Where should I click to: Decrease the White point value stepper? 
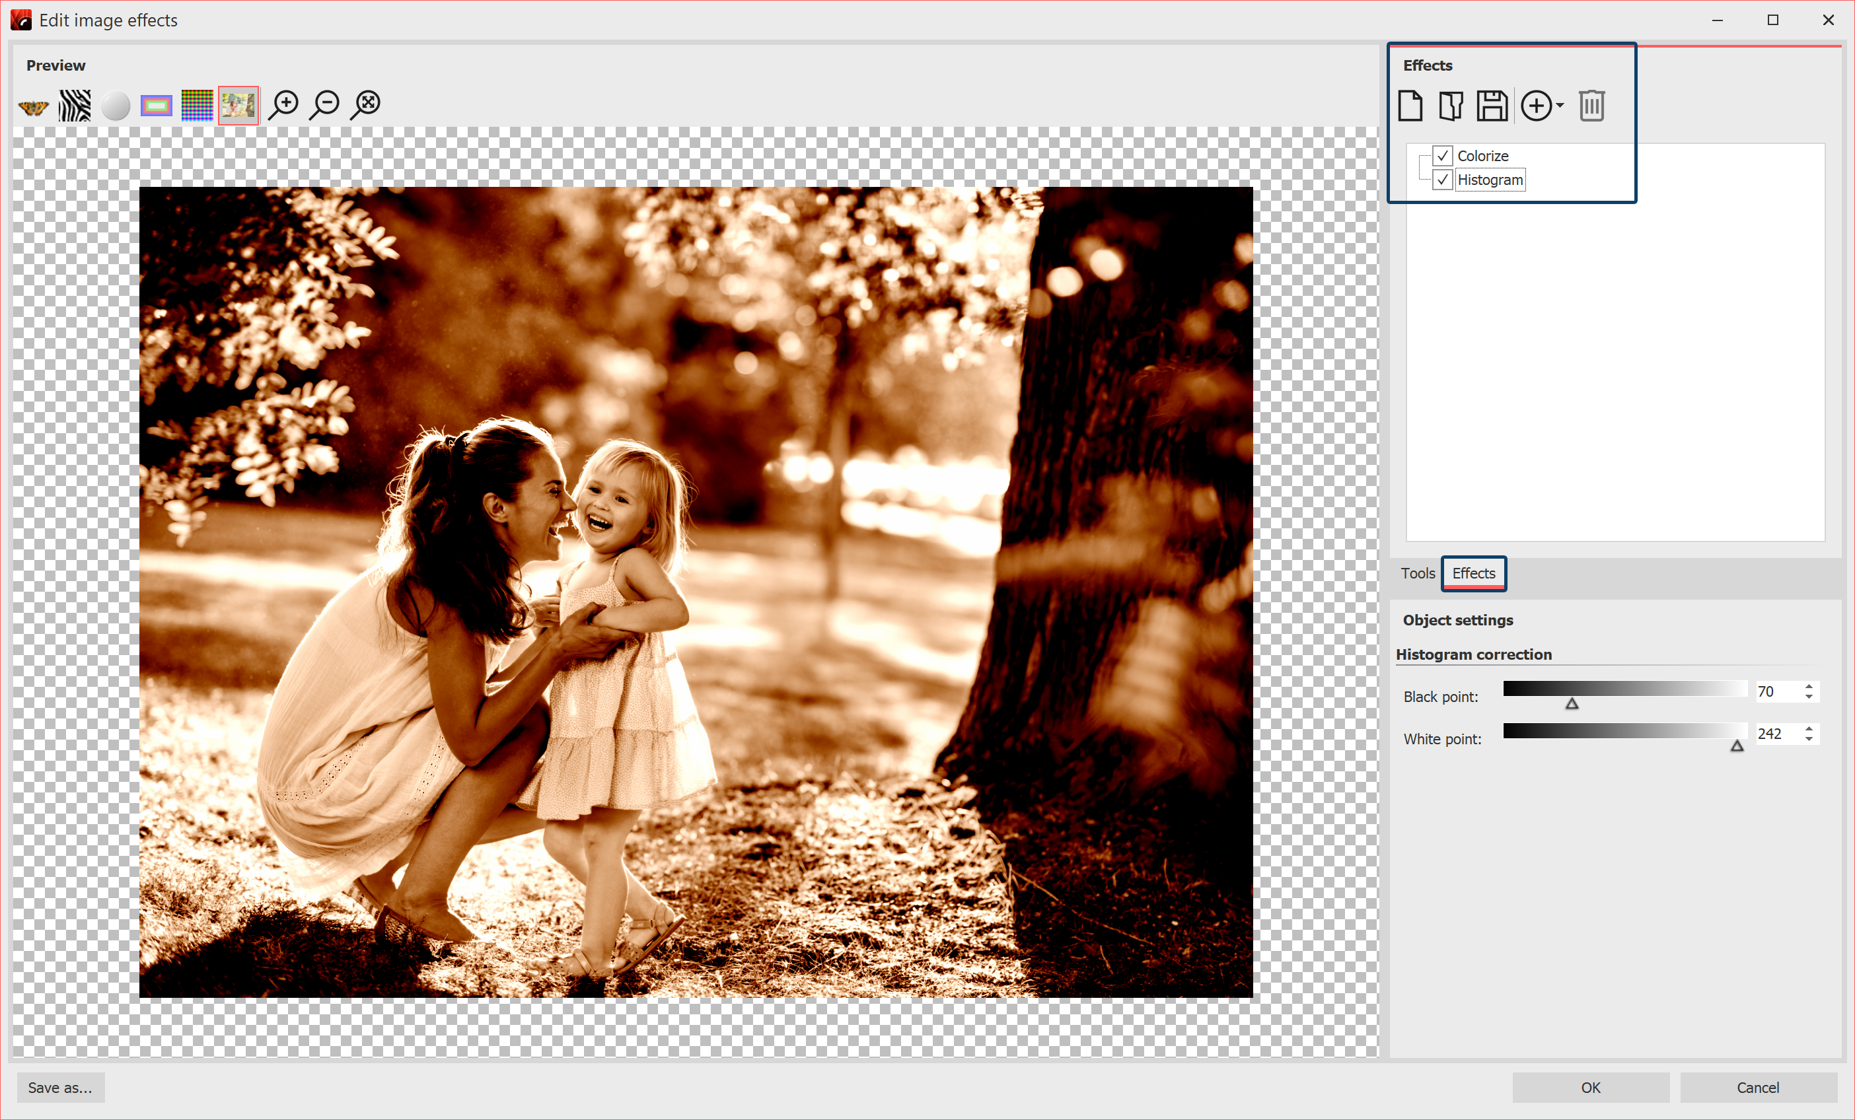[1808, 740]
